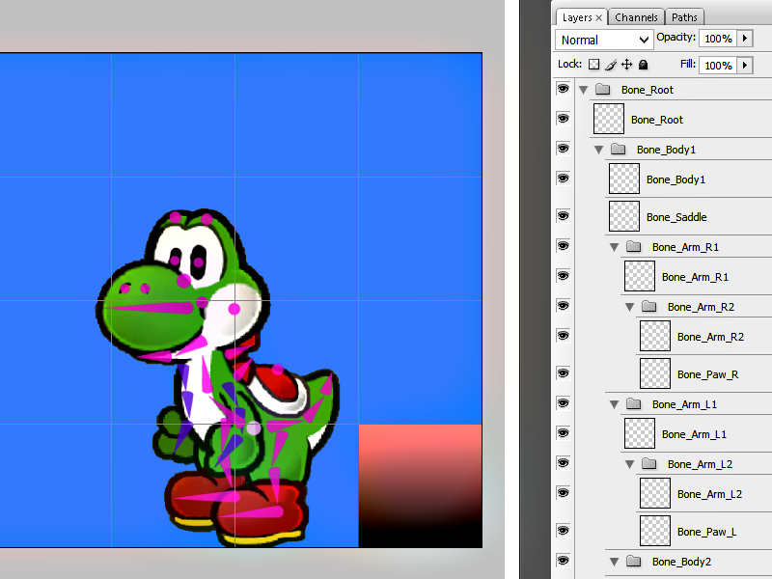The height and width of the screenshot is (579, 772).
Task: Click the red gradient swatch on the canvas
Action: tap(420, 485)
